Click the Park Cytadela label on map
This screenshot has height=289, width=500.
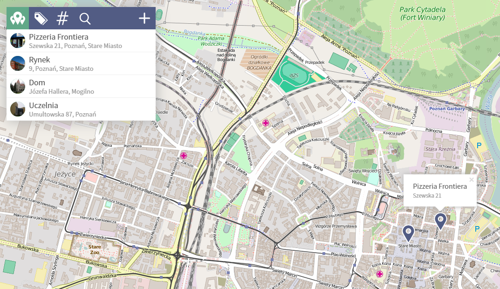click(x=423, y=14)
